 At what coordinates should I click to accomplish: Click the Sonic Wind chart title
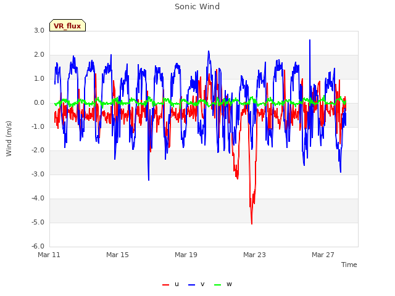(x=197, y=7)
